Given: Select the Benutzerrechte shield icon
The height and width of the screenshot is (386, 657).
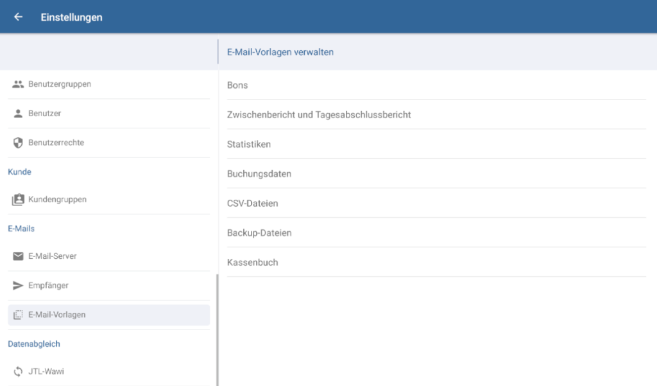Looking at the screenshot, I should coord(19,142).
